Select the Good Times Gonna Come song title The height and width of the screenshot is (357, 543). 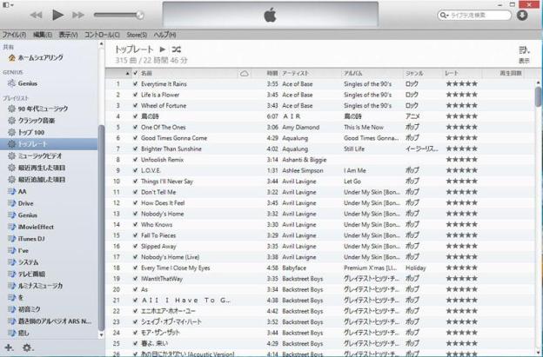click(174, 138)
